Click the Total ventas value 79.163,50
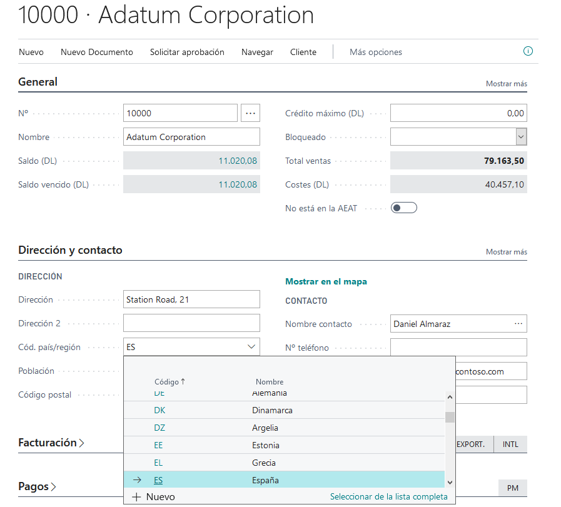561x507 pixels. point(503,161)
